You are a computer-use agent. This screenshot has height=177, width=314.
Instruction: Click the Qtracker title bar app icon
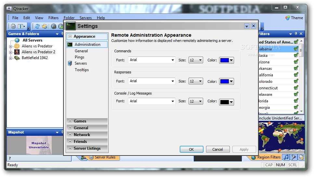[x=9, y=8]
